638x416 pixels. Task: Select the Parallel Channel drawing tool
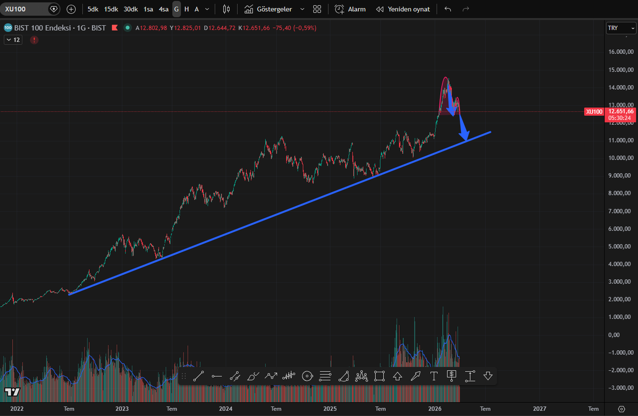pyautogui.click(x=234, y=377)
